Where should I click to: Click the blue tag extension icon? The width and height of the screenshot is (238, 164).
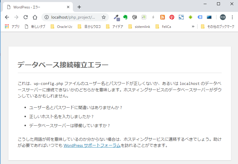(200, 17)
